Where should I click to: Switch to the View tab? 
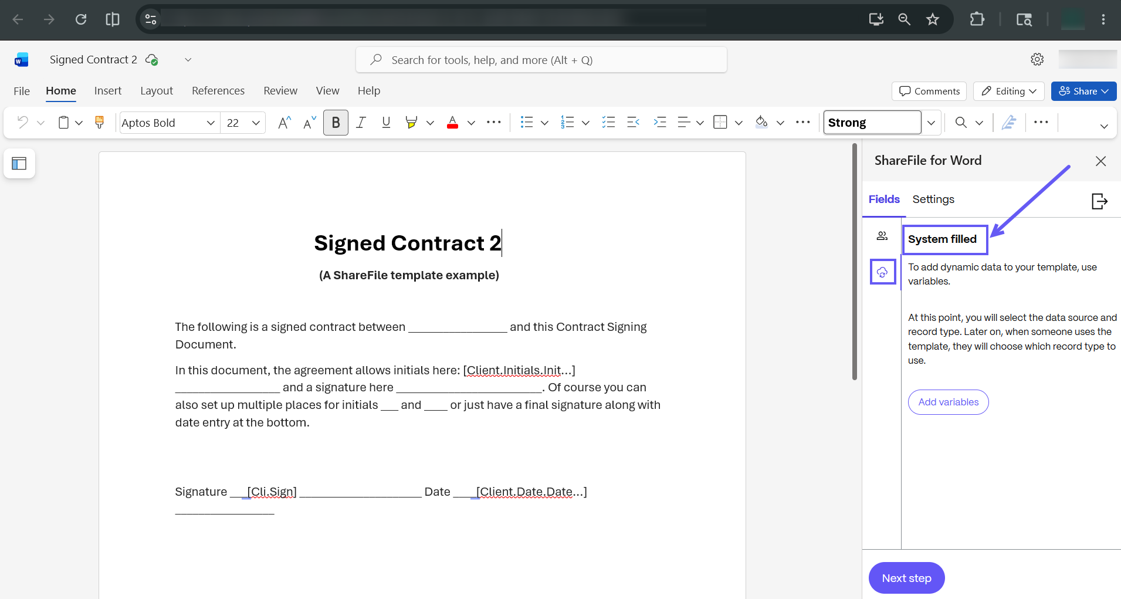[x=327, y=91]
